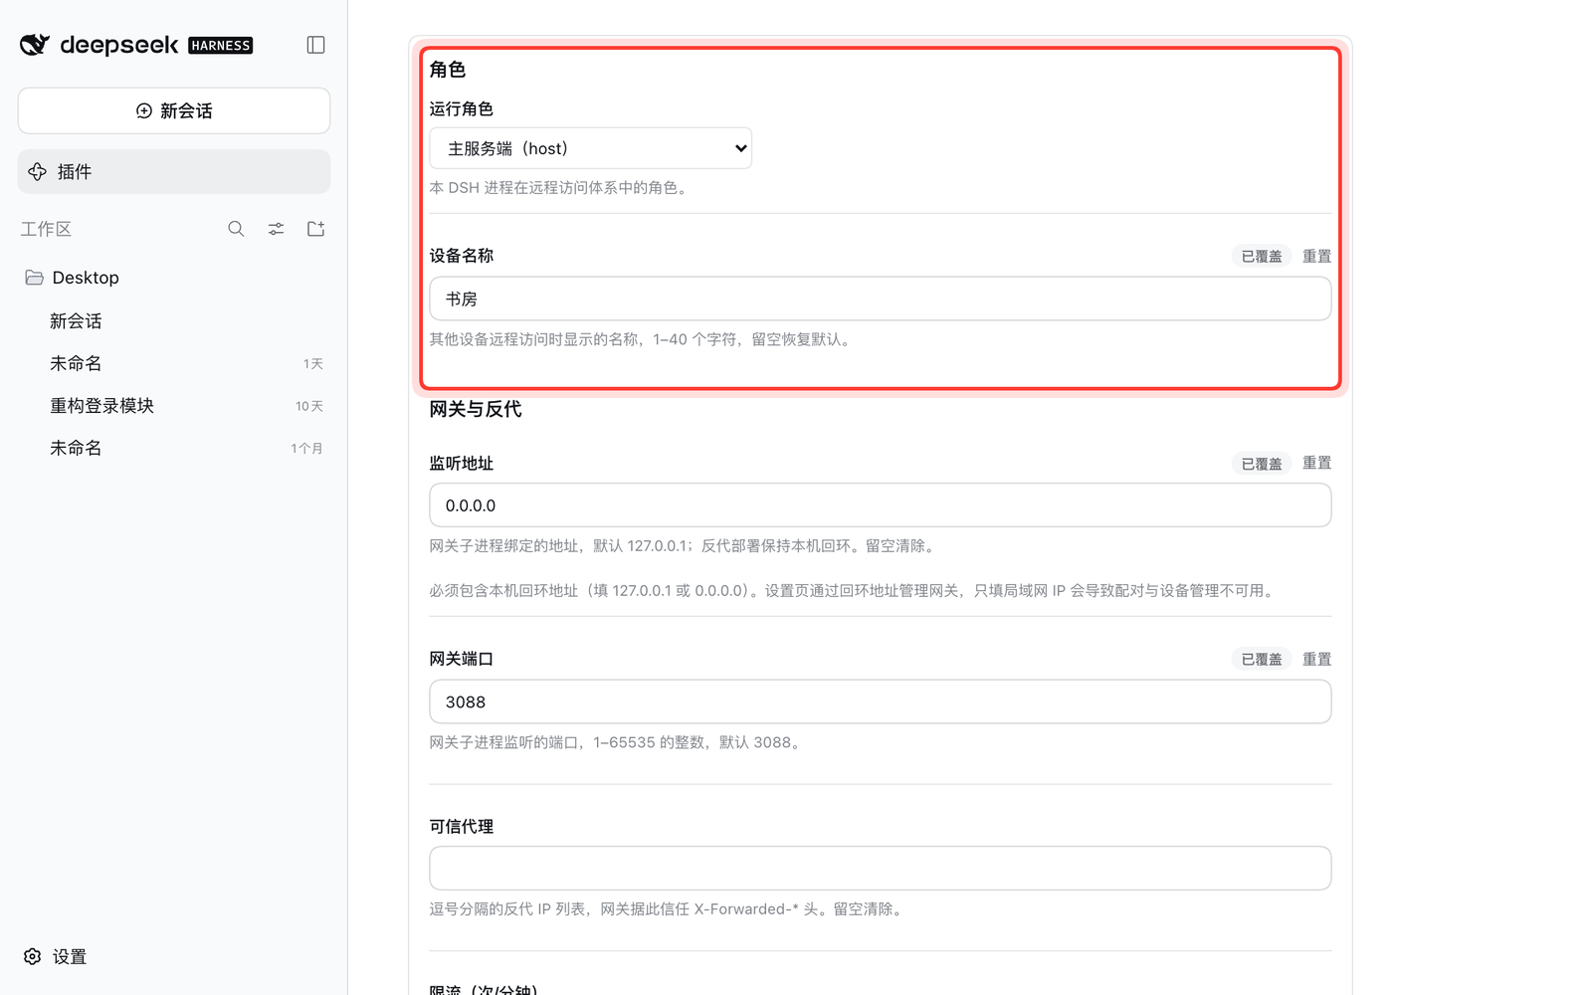Click the 可信代理 input field

point(881,869)
